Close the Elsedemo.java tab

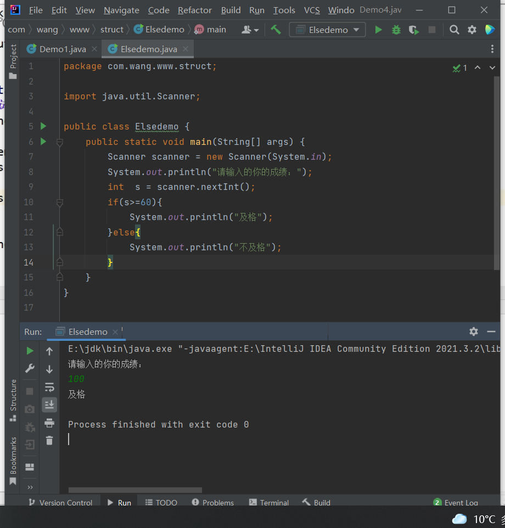(x=186, y=49)
